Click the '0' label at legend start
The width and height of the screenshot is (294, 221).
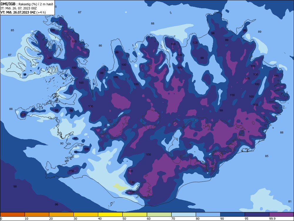pos(1,219)
